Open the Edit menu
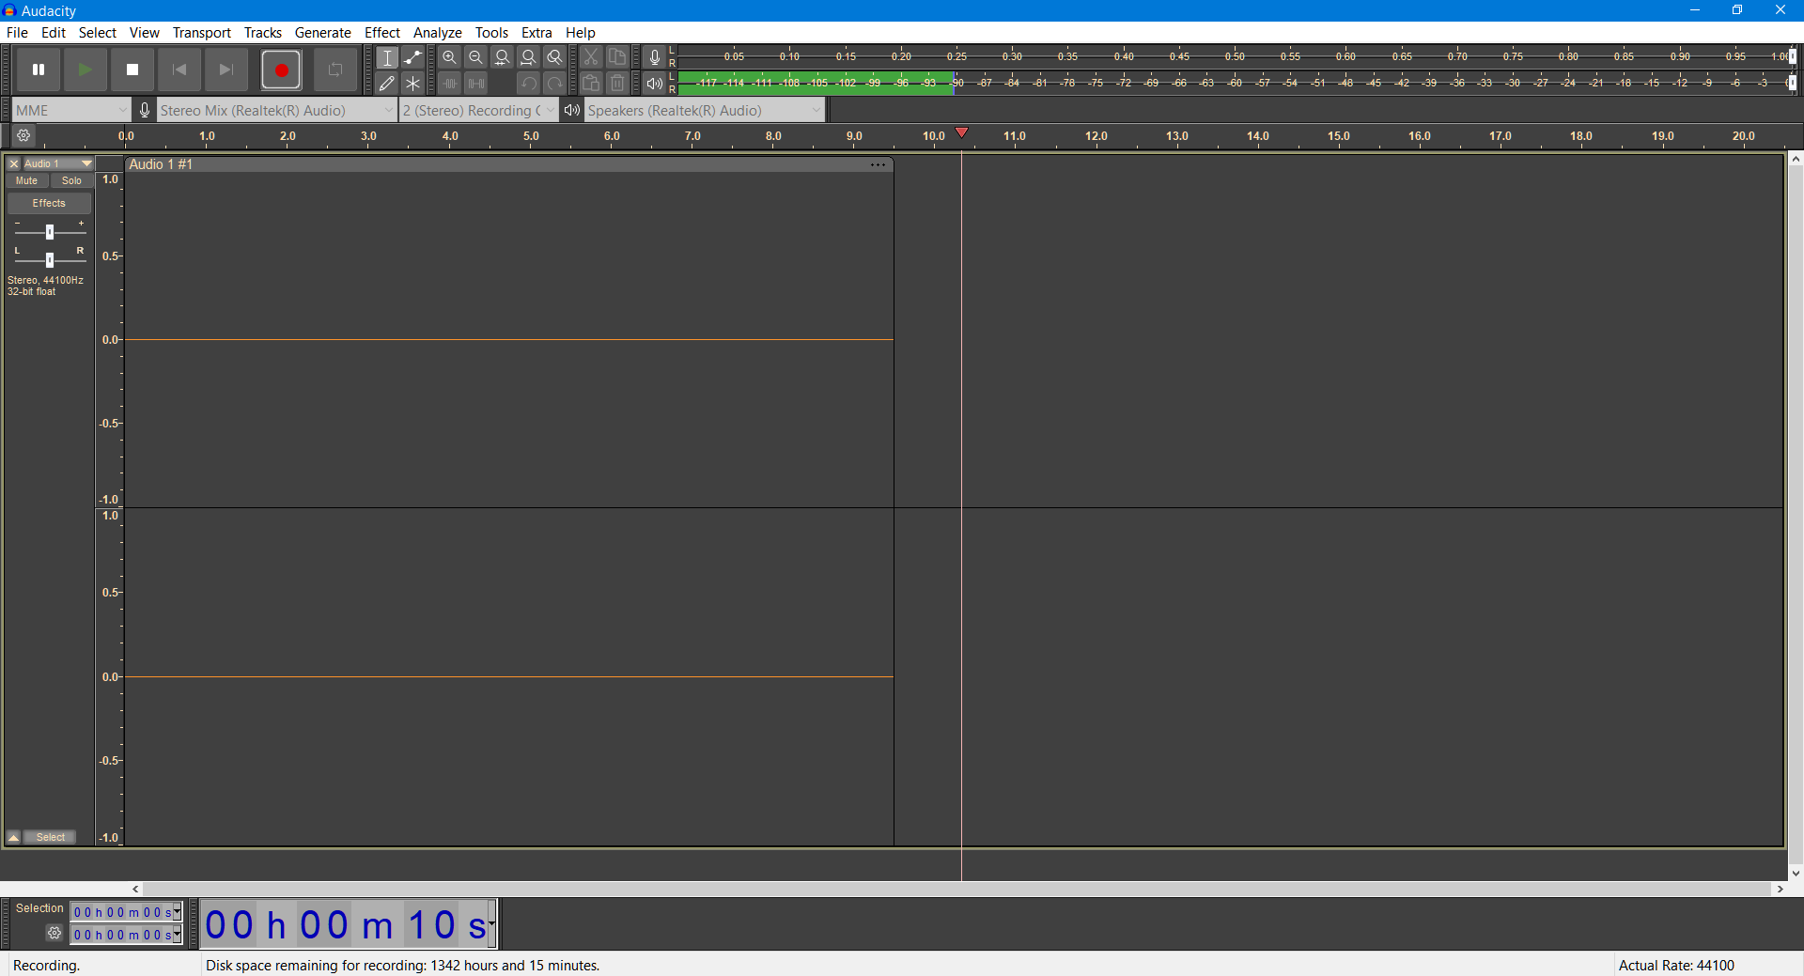The width and height of the screenshot is (1804, 976). coord(54,32)
